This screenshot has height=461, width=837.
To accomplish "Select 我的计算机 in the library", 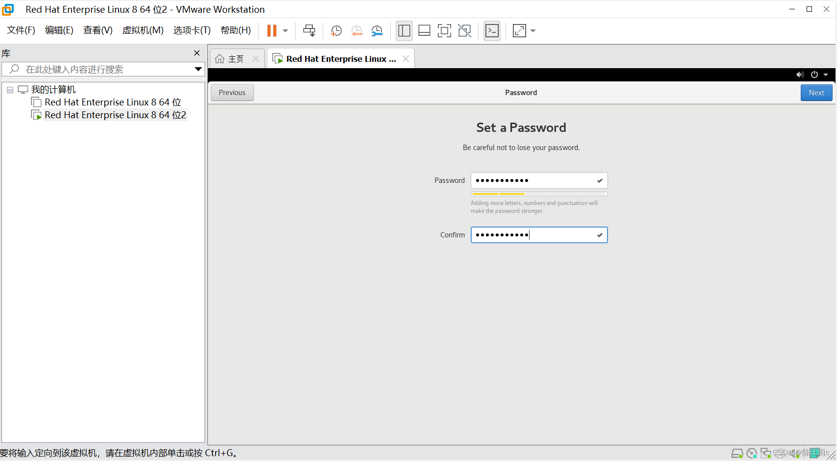I will (53, 90).
